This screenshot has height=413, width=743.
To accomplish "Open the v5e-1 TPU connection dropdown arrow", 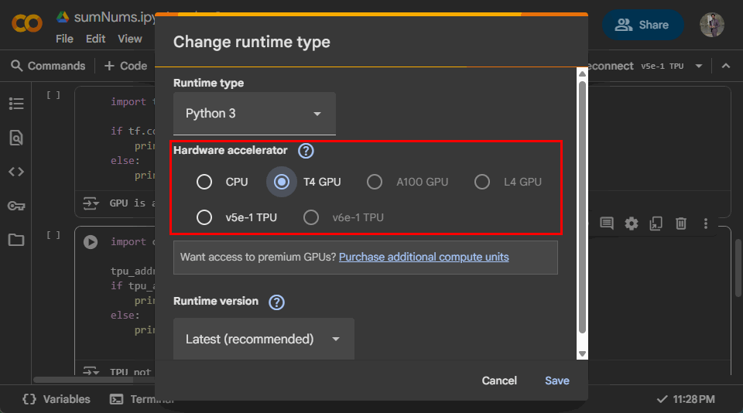I will 699,66.
